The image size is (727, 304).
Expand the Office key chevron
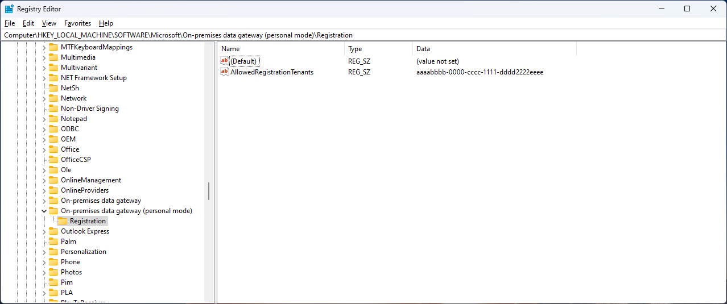click(x=44, y=149)
